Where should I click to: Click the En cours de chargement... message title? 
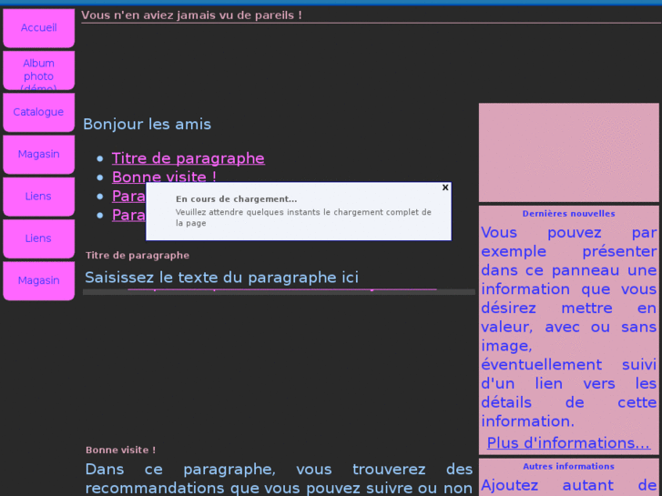coord(237,198)
